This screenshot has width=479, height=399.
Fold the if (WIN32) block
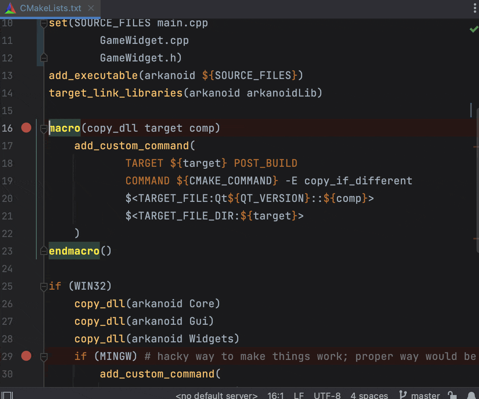tap(44, 286)
